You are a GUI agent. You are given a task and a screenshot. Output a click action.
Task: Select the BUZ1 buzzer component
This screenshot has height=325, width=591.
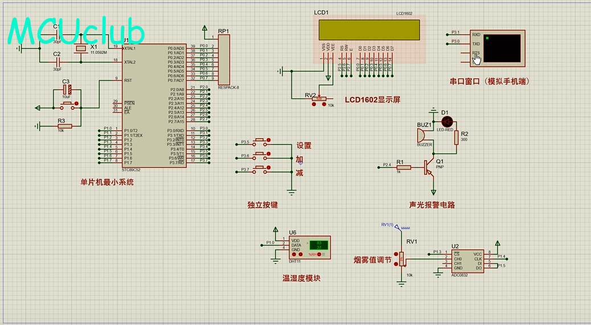coord(421,136)
